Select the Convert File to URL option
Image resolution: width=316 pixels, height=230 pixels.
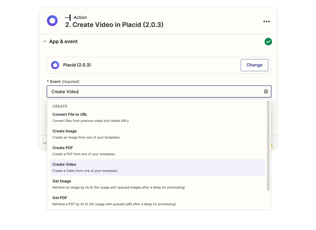pyautogui.click(x=157, y=117)
